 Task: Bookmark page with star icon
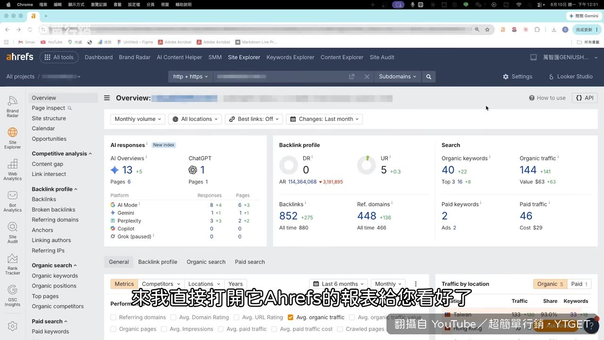click(x=487, y=29)
